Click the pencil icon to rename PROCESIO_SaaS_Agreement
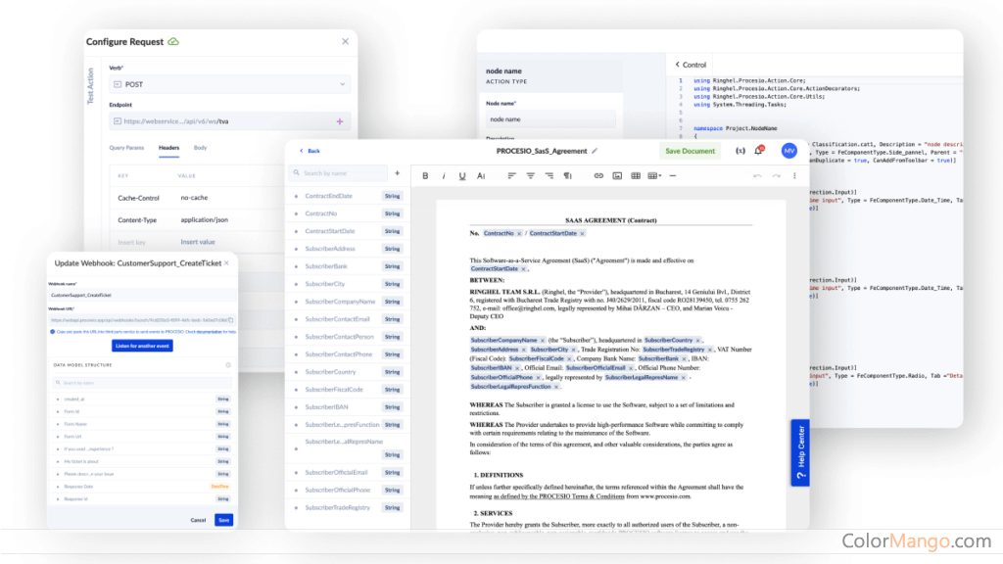1003x564 pixels. pyautogui.click(x=595, y=151)
